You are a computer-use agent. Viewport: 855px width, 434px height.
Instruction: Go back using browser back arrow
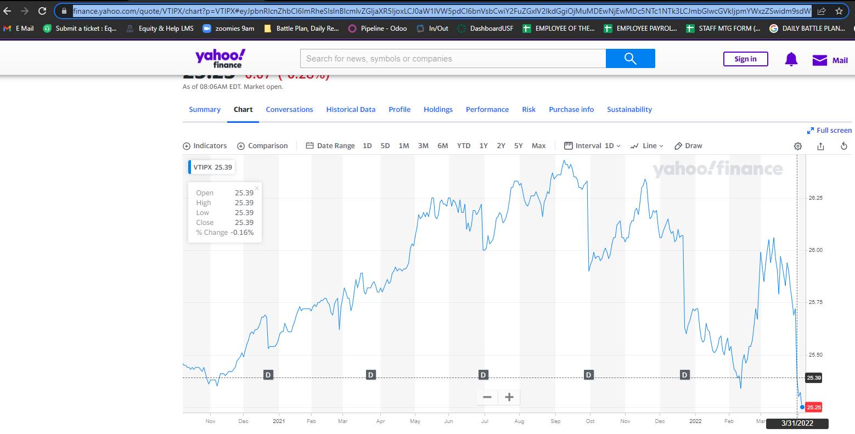(7, 11)
